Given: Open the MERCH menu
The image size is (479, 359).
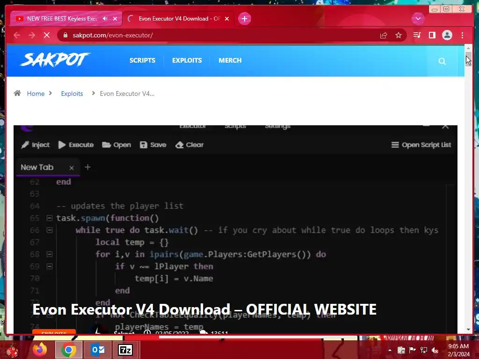Looking at the screenshot, I should (230, 60).
